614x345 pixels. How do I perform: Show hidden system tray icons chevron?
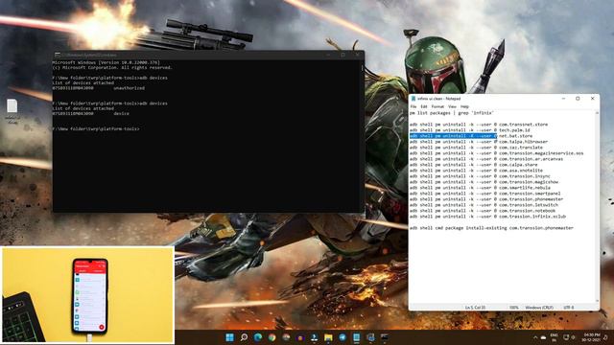coord(535,337)
